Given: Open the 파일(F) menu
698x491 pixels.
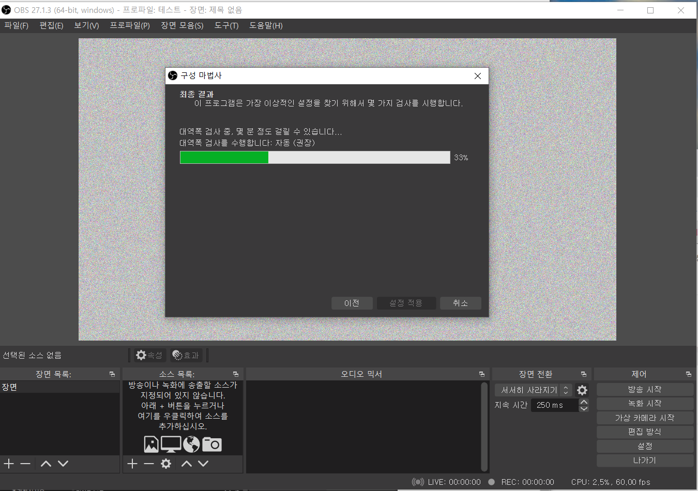Looking at the screenshot, I should pos(17,25).
